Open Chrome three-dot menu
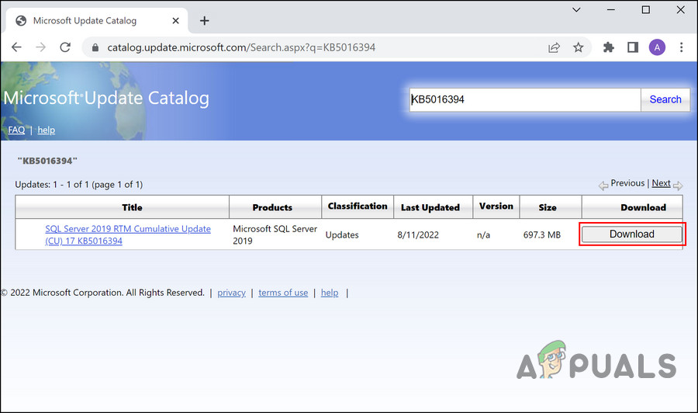Image resolution: width=698 pixels, height=413 pixels. (x=681, y=47)
